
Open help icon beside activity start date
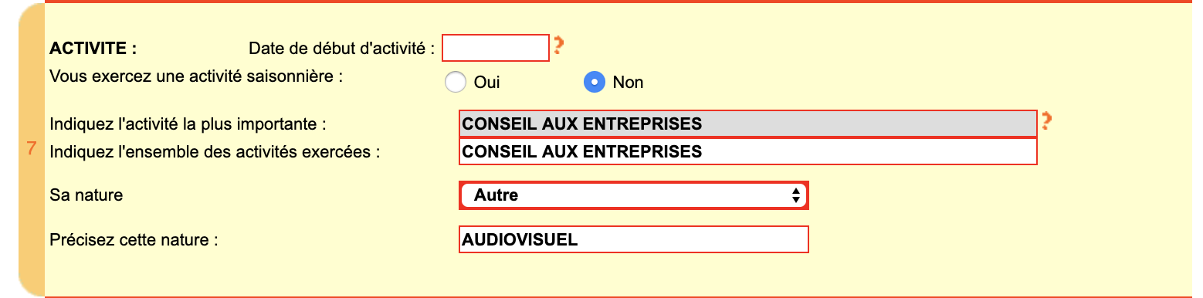click(x=559, y=47)
